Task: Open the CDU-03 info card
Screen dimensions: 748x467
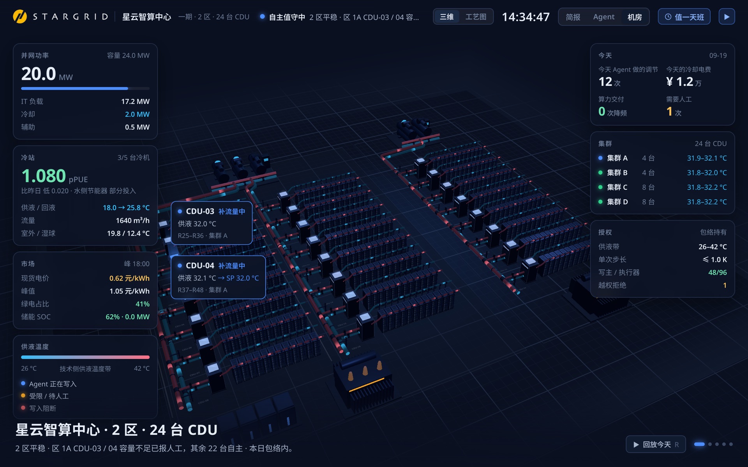Action: pyautogui.click(x=212, y=223)
